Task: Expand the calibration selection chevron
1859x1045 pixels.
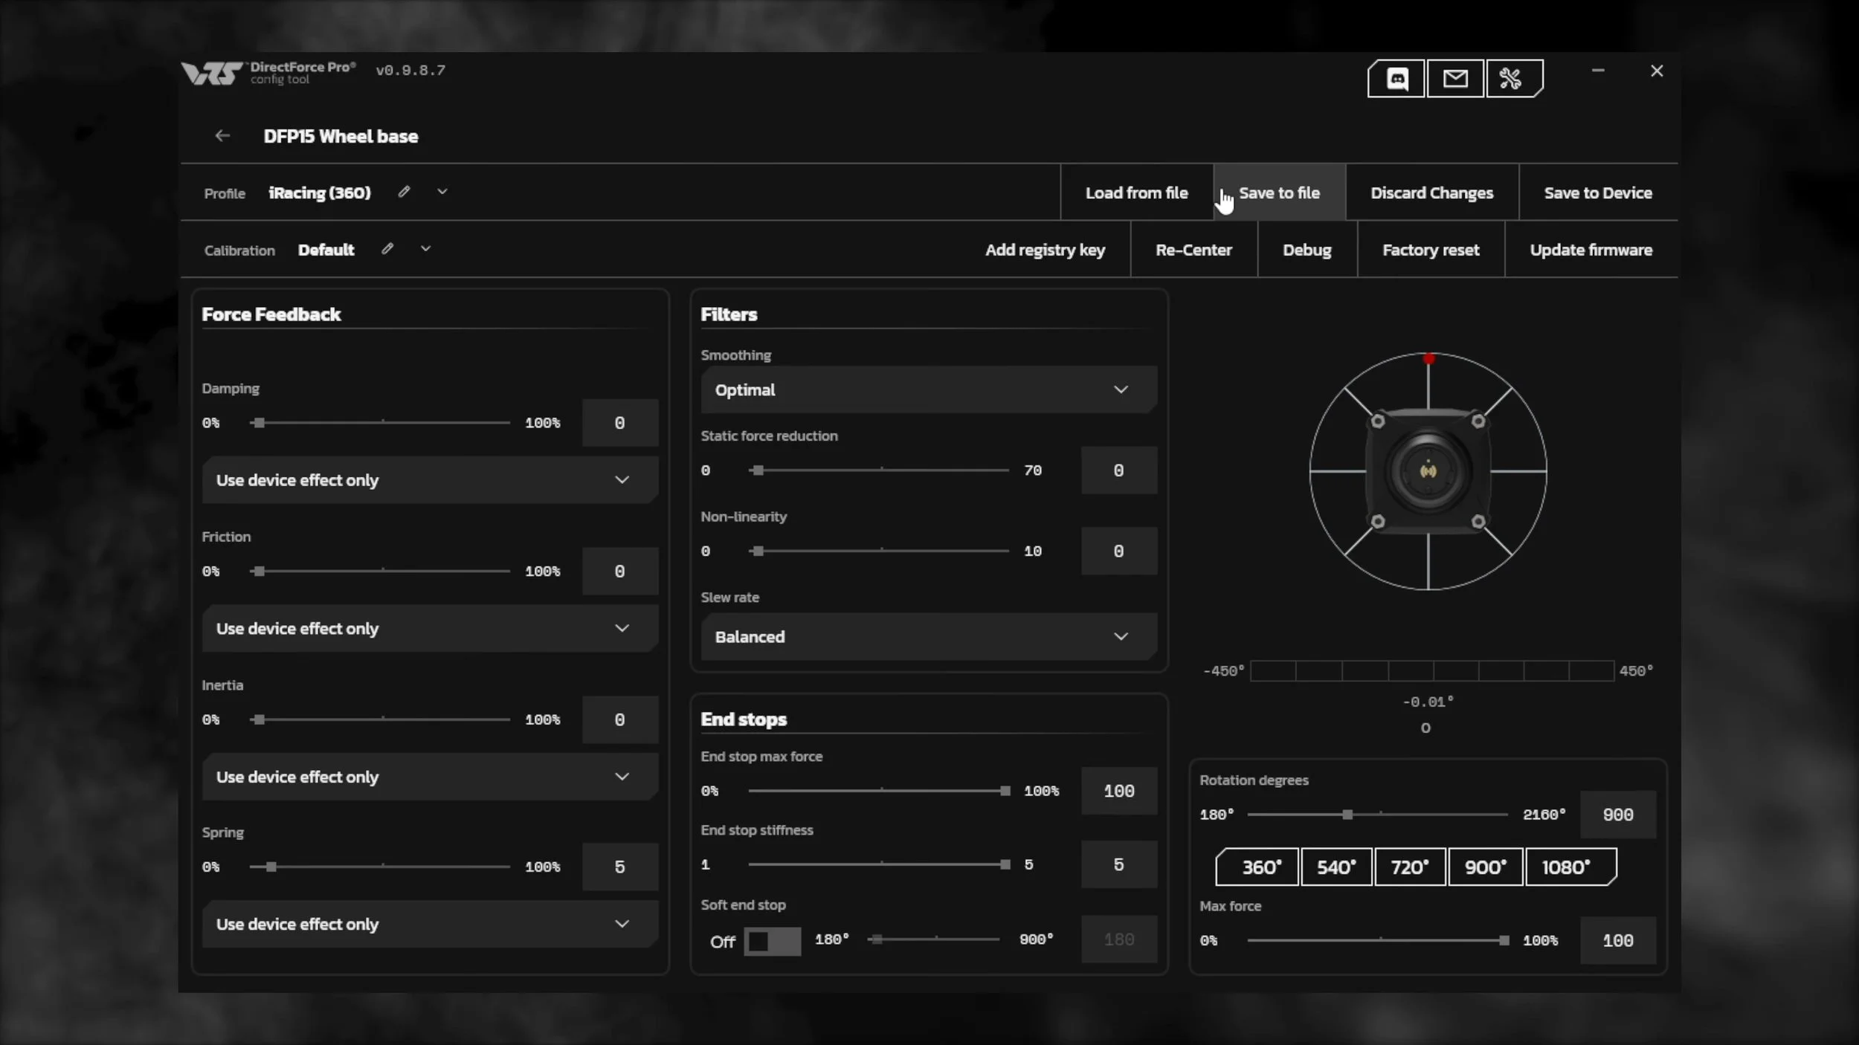Action: point(425,249)
